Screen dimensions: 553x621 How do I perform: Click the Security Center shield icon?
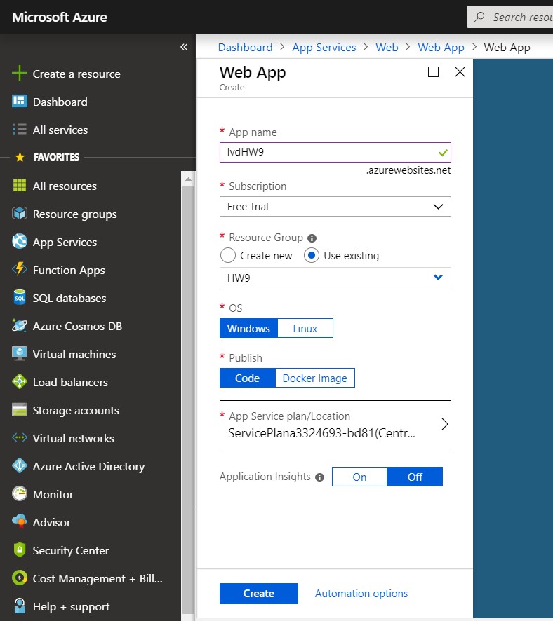pyautogui.click(x=20, y=550)
